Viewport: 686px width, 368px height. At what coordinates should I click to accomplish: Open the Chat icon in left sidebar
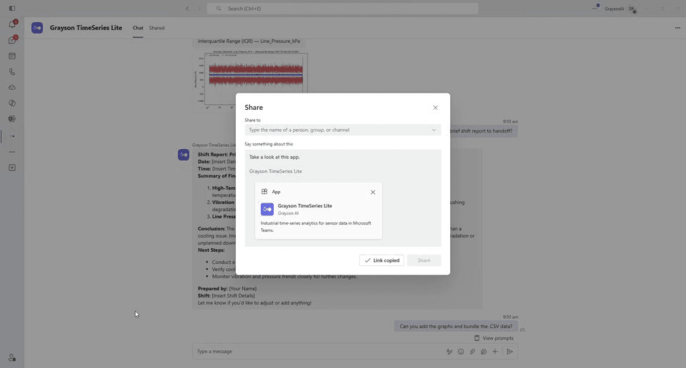click(12, 40)
